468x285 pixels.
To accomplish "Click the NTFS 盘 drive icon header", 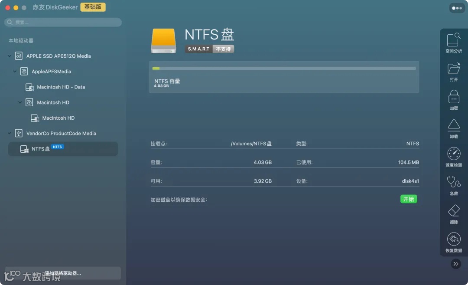I will point(163,40).
